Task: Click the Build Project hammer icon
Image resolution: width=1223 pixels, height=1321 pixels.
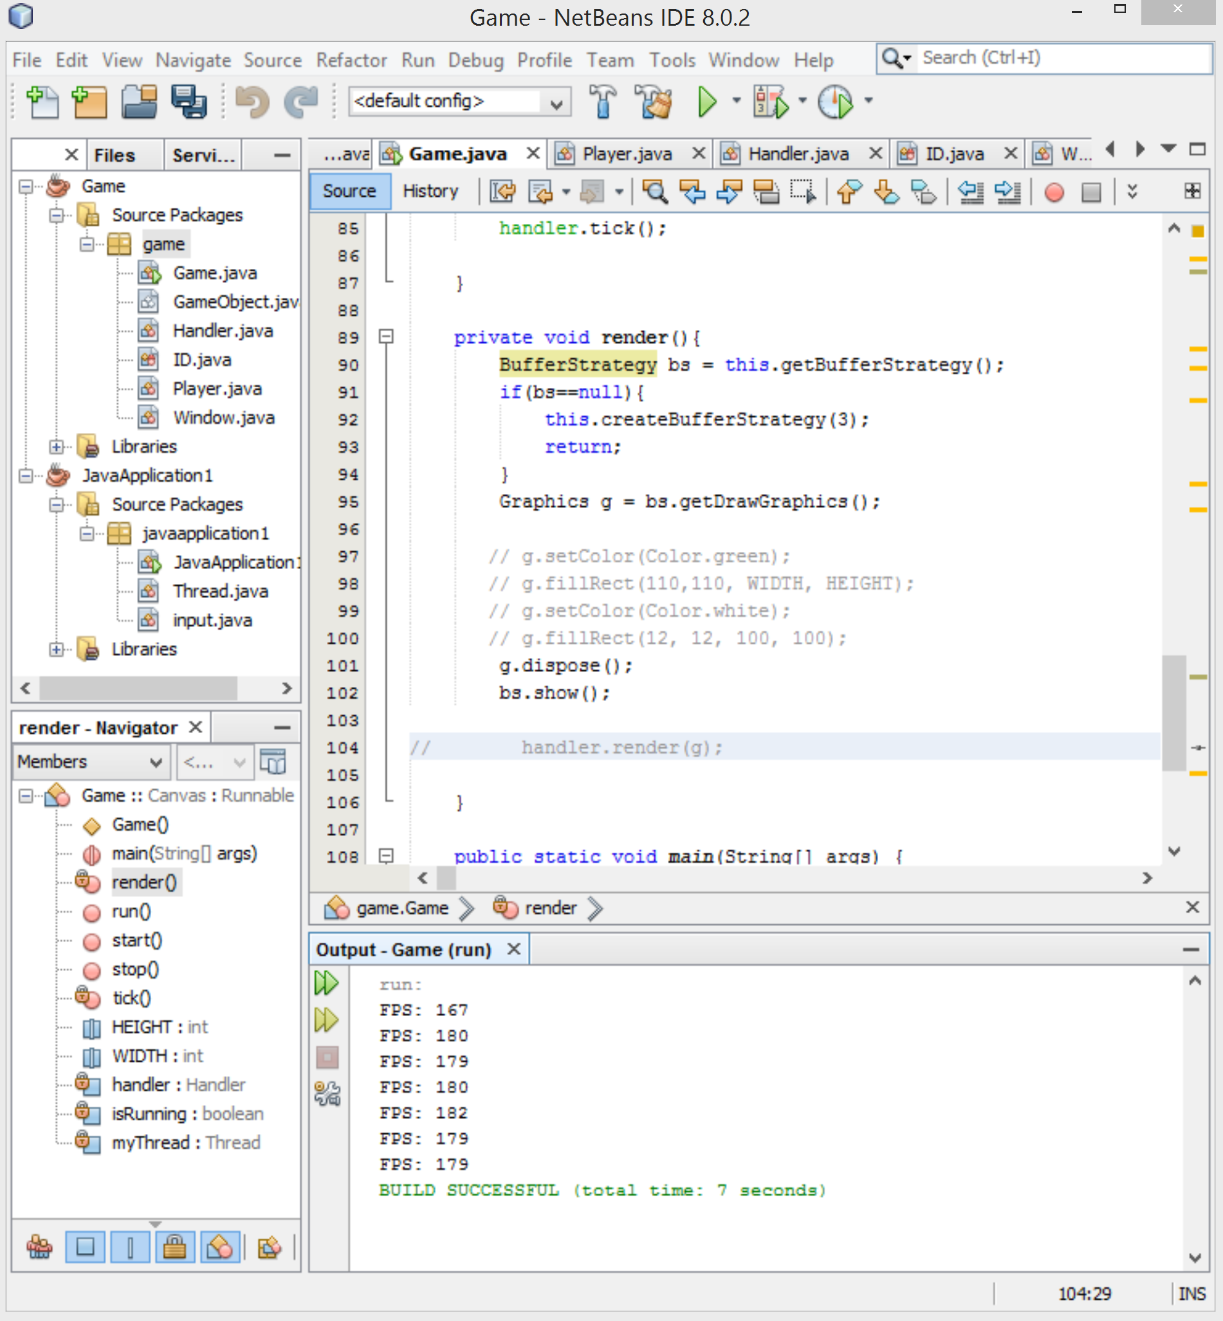Action: 602,102
